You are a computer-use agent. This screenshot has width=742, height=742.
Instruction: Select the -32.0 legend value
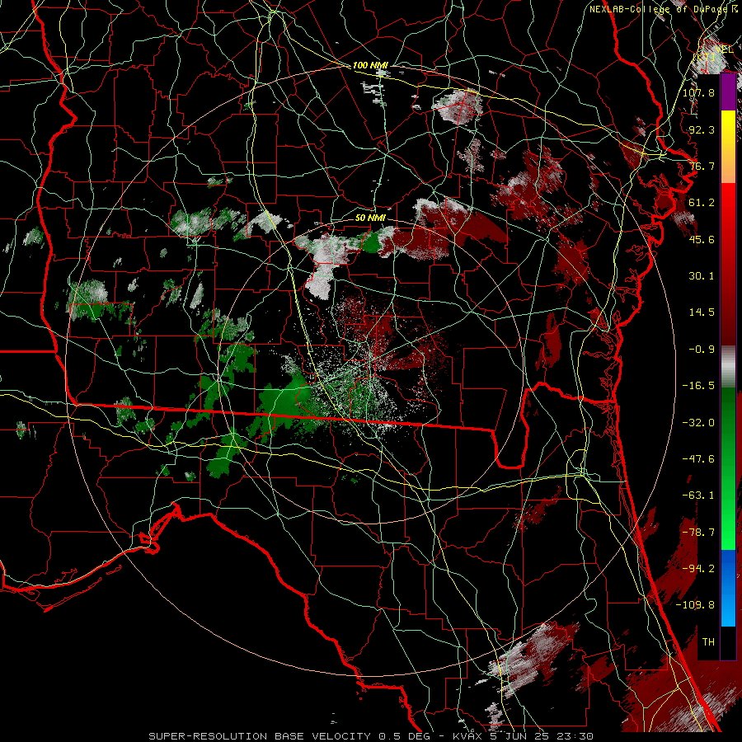698,423
